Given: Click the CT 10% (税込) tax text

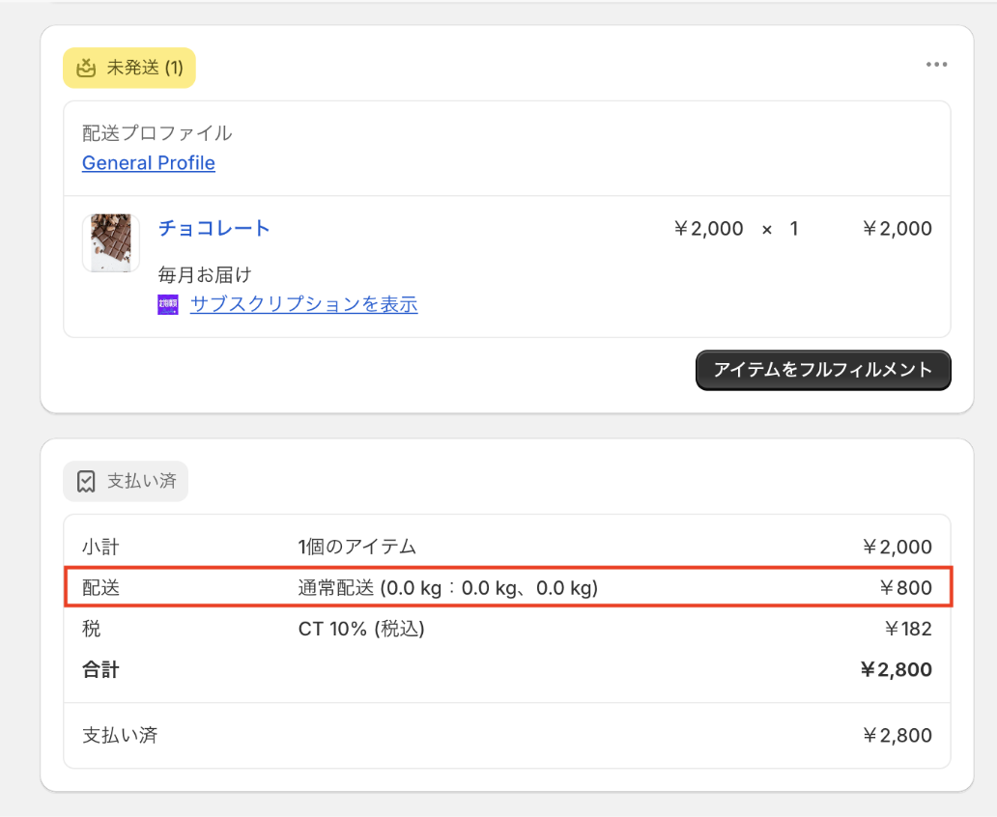Looking at the screenshot, I should (x=361, y=630).
